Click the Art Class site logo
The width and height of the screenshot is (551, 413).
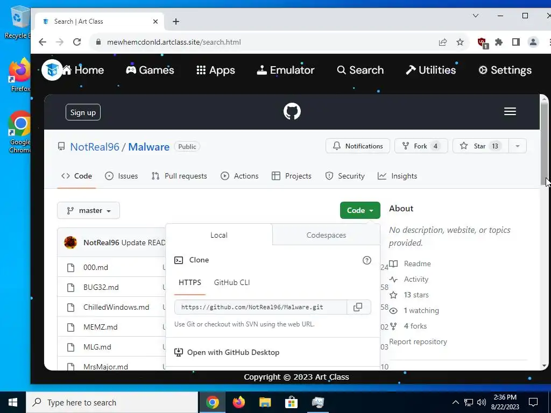[x=52, y=70]
